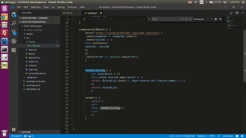Change the JavaScript language mode
This screenshot has height=138, width=246.
click(x=228, y=136)
